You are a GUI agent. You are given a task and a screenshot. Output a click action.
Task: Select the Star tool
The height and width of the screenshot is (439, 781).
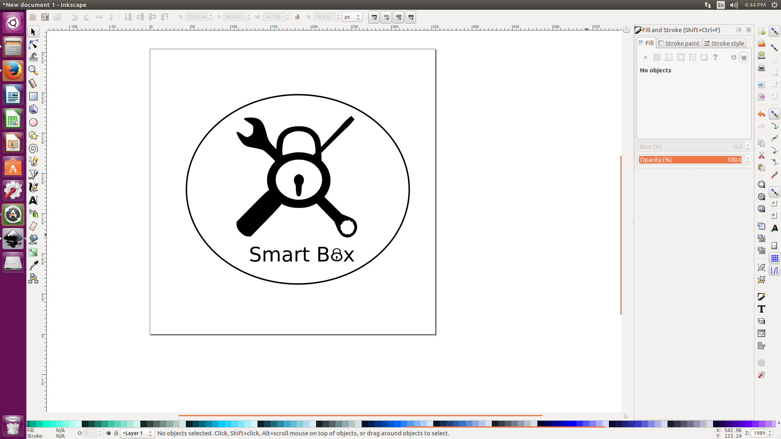coord(33,135)
